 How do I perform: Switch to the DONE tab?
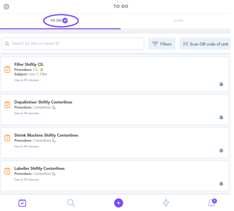click(178, 21)
